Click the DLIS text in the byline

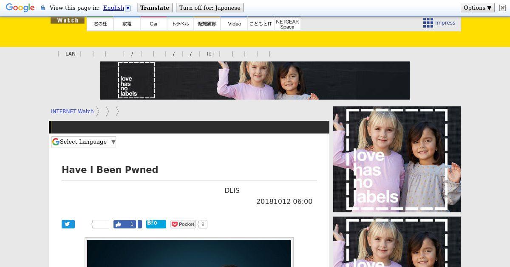click(x=232, y=191)
